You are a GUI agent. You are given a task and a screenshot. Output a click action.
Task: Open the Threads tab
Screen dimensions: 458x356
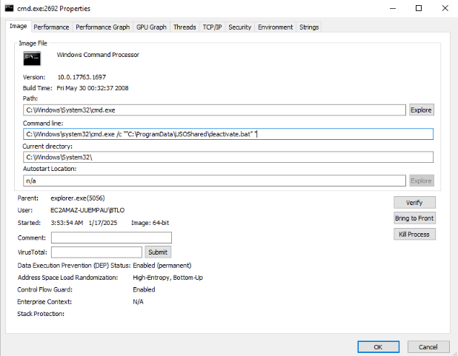[x=185, y=27]
